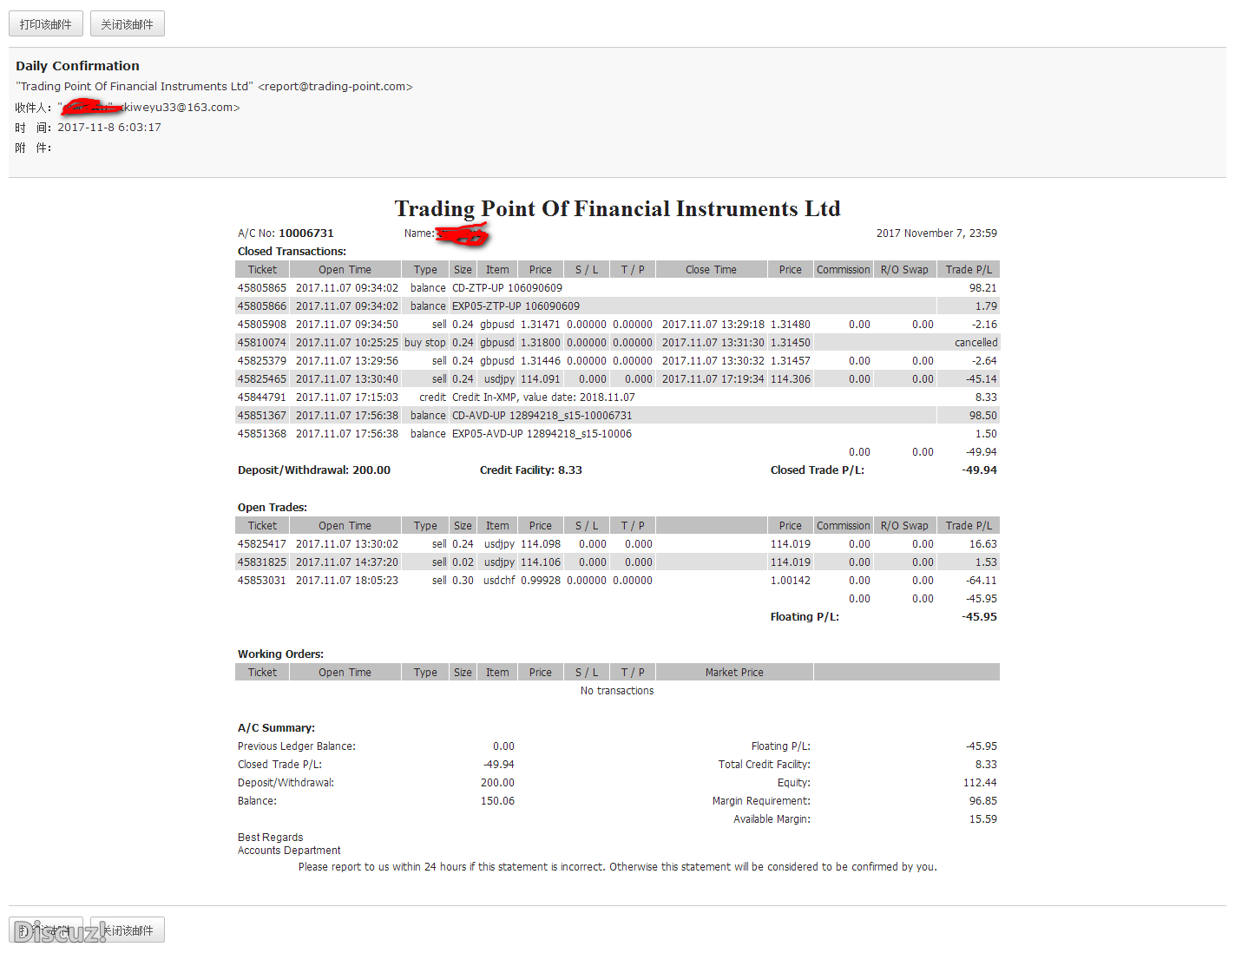Click Commission header in Closed Transactions table

pyautogui.click(x=843, y=270)
